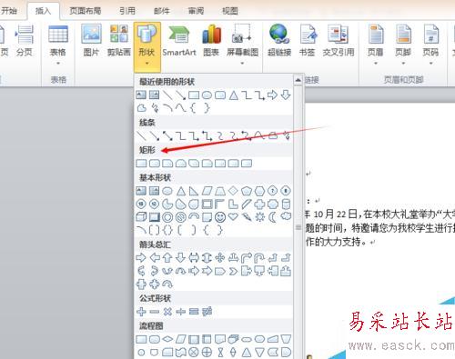Choose isosceles triangle in 基本形状
Viewport: 455px width, 359px height.
tap(181, 191)
